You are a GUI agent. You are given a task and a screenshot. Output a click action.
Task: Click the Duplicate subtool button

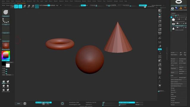tap(175, 68)
